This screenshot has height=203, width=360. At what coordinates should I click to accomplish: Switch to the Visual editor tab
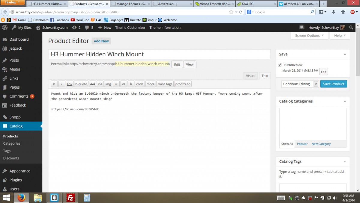click(250, 76)
